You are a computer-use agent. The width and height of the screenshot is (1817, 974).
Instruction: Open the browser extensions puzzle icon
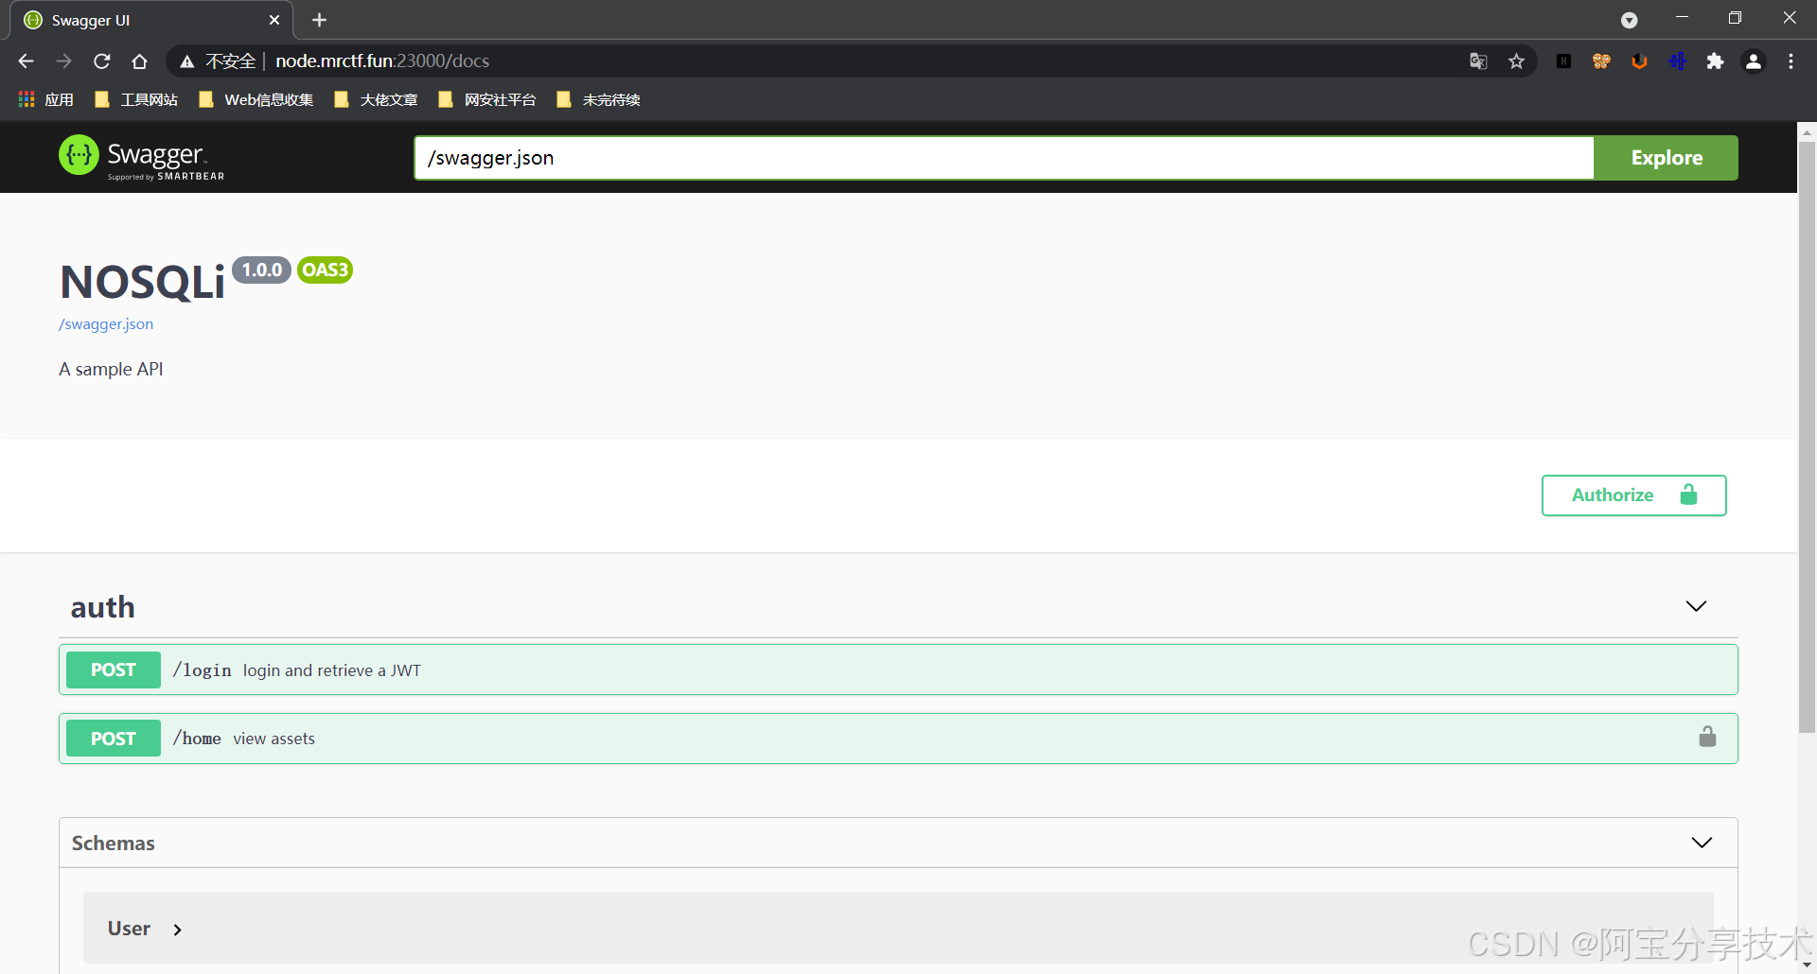click(x=1715, y=61)
